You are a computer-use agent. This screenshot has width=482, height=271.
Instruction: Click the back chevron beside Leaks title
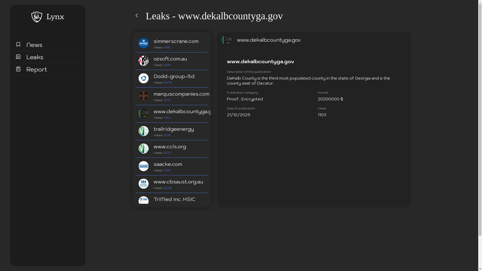pos(137,16)
